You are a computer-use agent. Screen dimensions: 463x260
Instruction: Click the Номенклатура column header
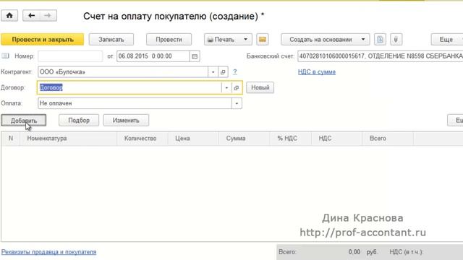68,139
